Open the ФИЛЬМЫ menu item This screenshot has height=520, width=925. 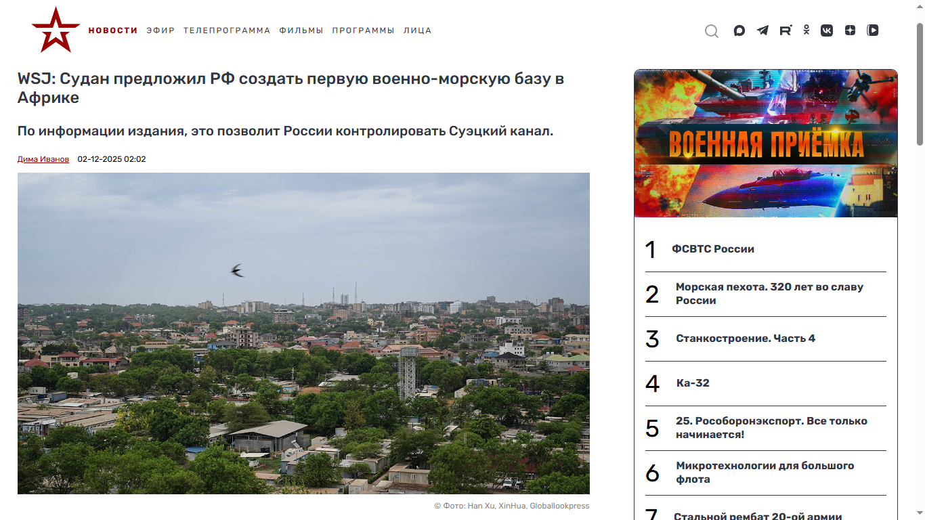tap(301, 30)
